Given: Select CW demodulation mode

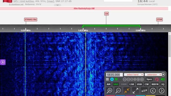Looking at the screenshot, I should (147, 84).
